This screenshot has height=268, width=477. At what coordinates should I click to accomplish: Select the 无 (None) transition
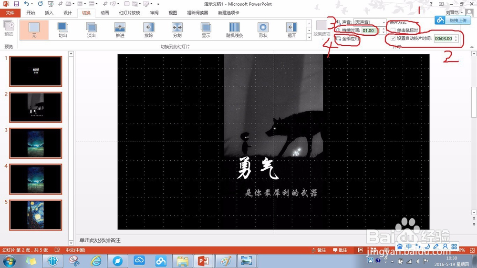click(x=34, y=30)
